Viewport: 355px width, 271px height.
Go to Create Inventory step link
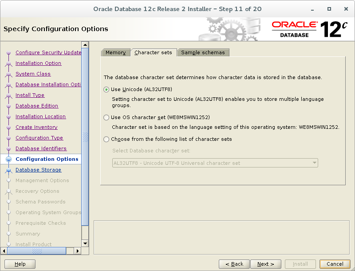pyautogui.click(x=36, y=127)
